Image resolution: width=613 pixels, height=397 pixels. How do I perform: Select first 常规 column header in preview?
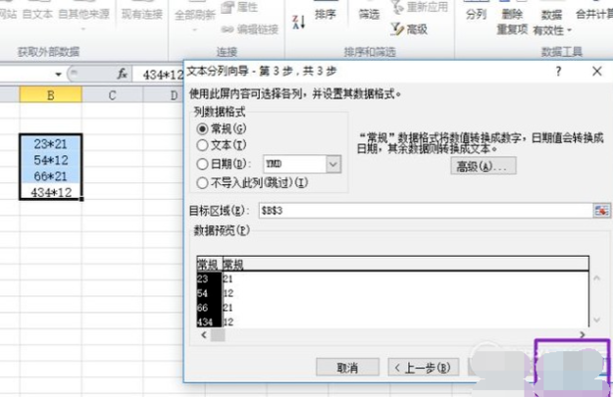pyautogui.click(x=209, y=265)
